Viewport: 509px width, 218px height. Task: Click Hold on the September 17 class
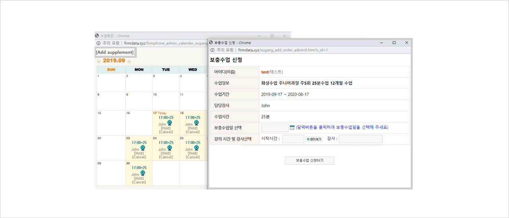point(166,128)
